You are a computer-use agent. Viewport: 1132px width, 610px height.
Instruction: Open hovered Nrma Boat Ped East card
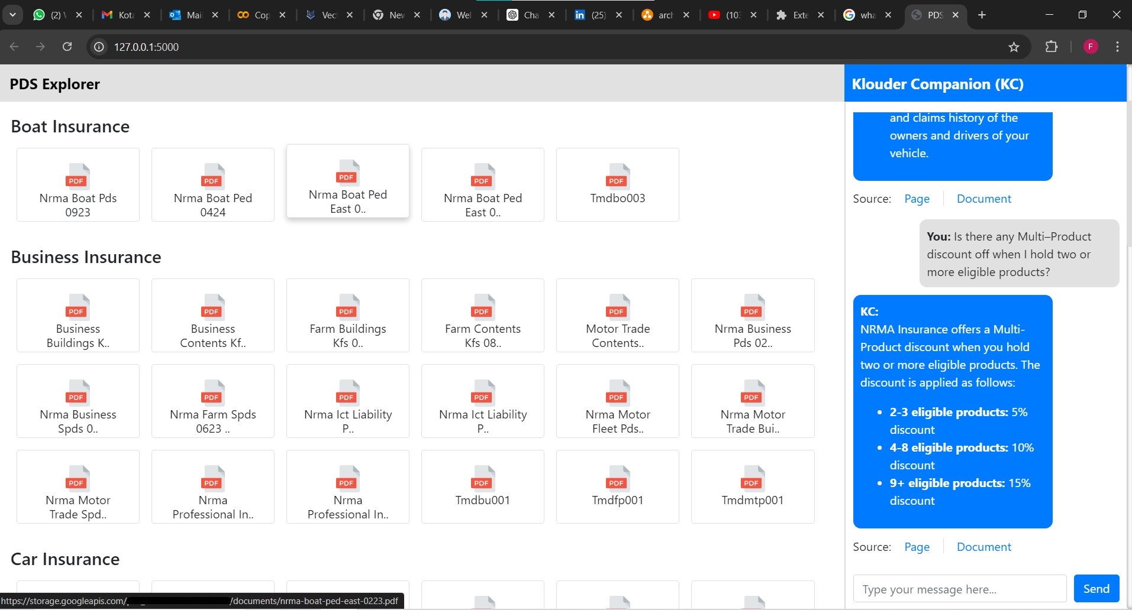(x=348, y=181)
